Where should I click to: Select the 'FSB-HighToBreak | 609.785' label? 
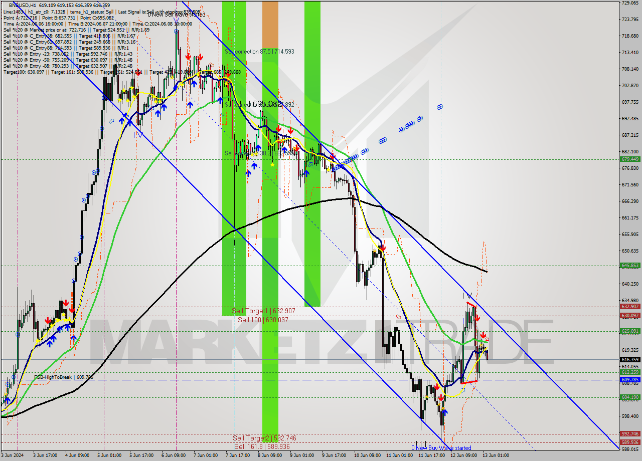click(63, 377)
